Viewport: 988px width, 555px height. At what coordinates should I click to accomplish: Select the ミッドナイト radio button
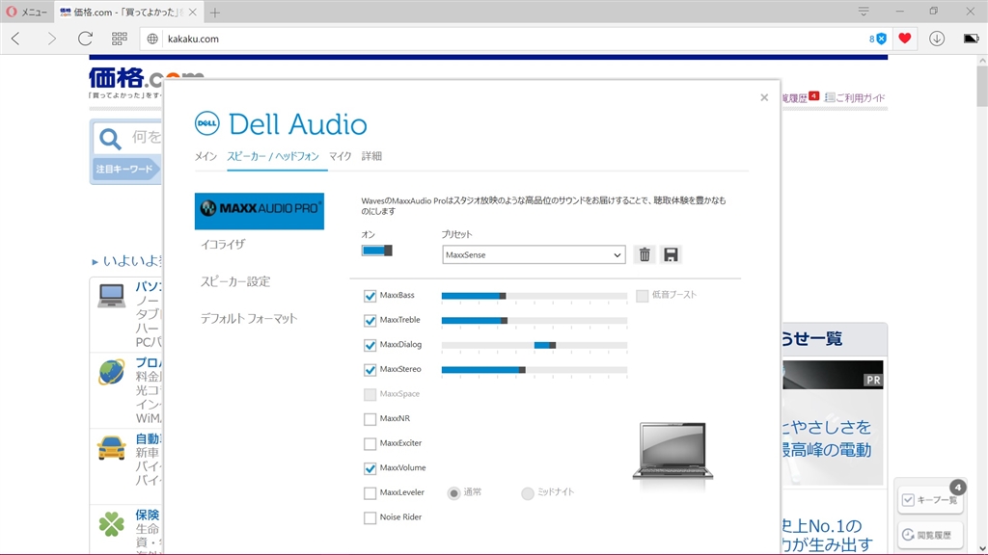(528, 493)
